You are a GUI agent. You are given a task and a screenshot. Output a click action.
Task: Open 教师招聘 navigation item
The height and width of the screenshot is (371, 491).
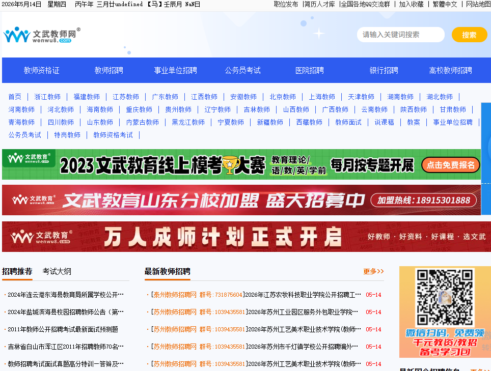[x=108, y=70]
